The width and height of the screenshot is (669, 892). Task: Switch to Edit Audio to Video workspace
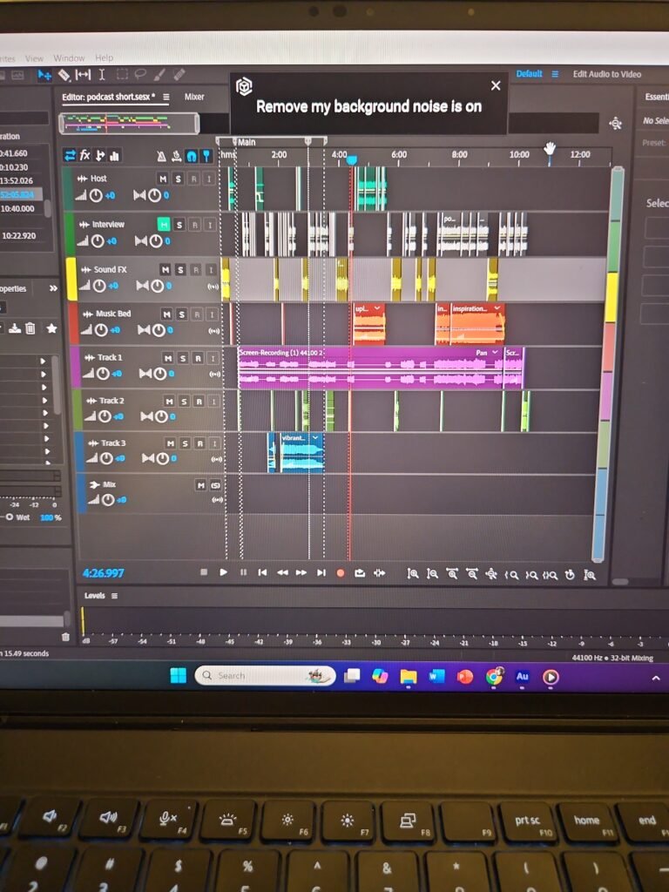click(x=607, y=74)
